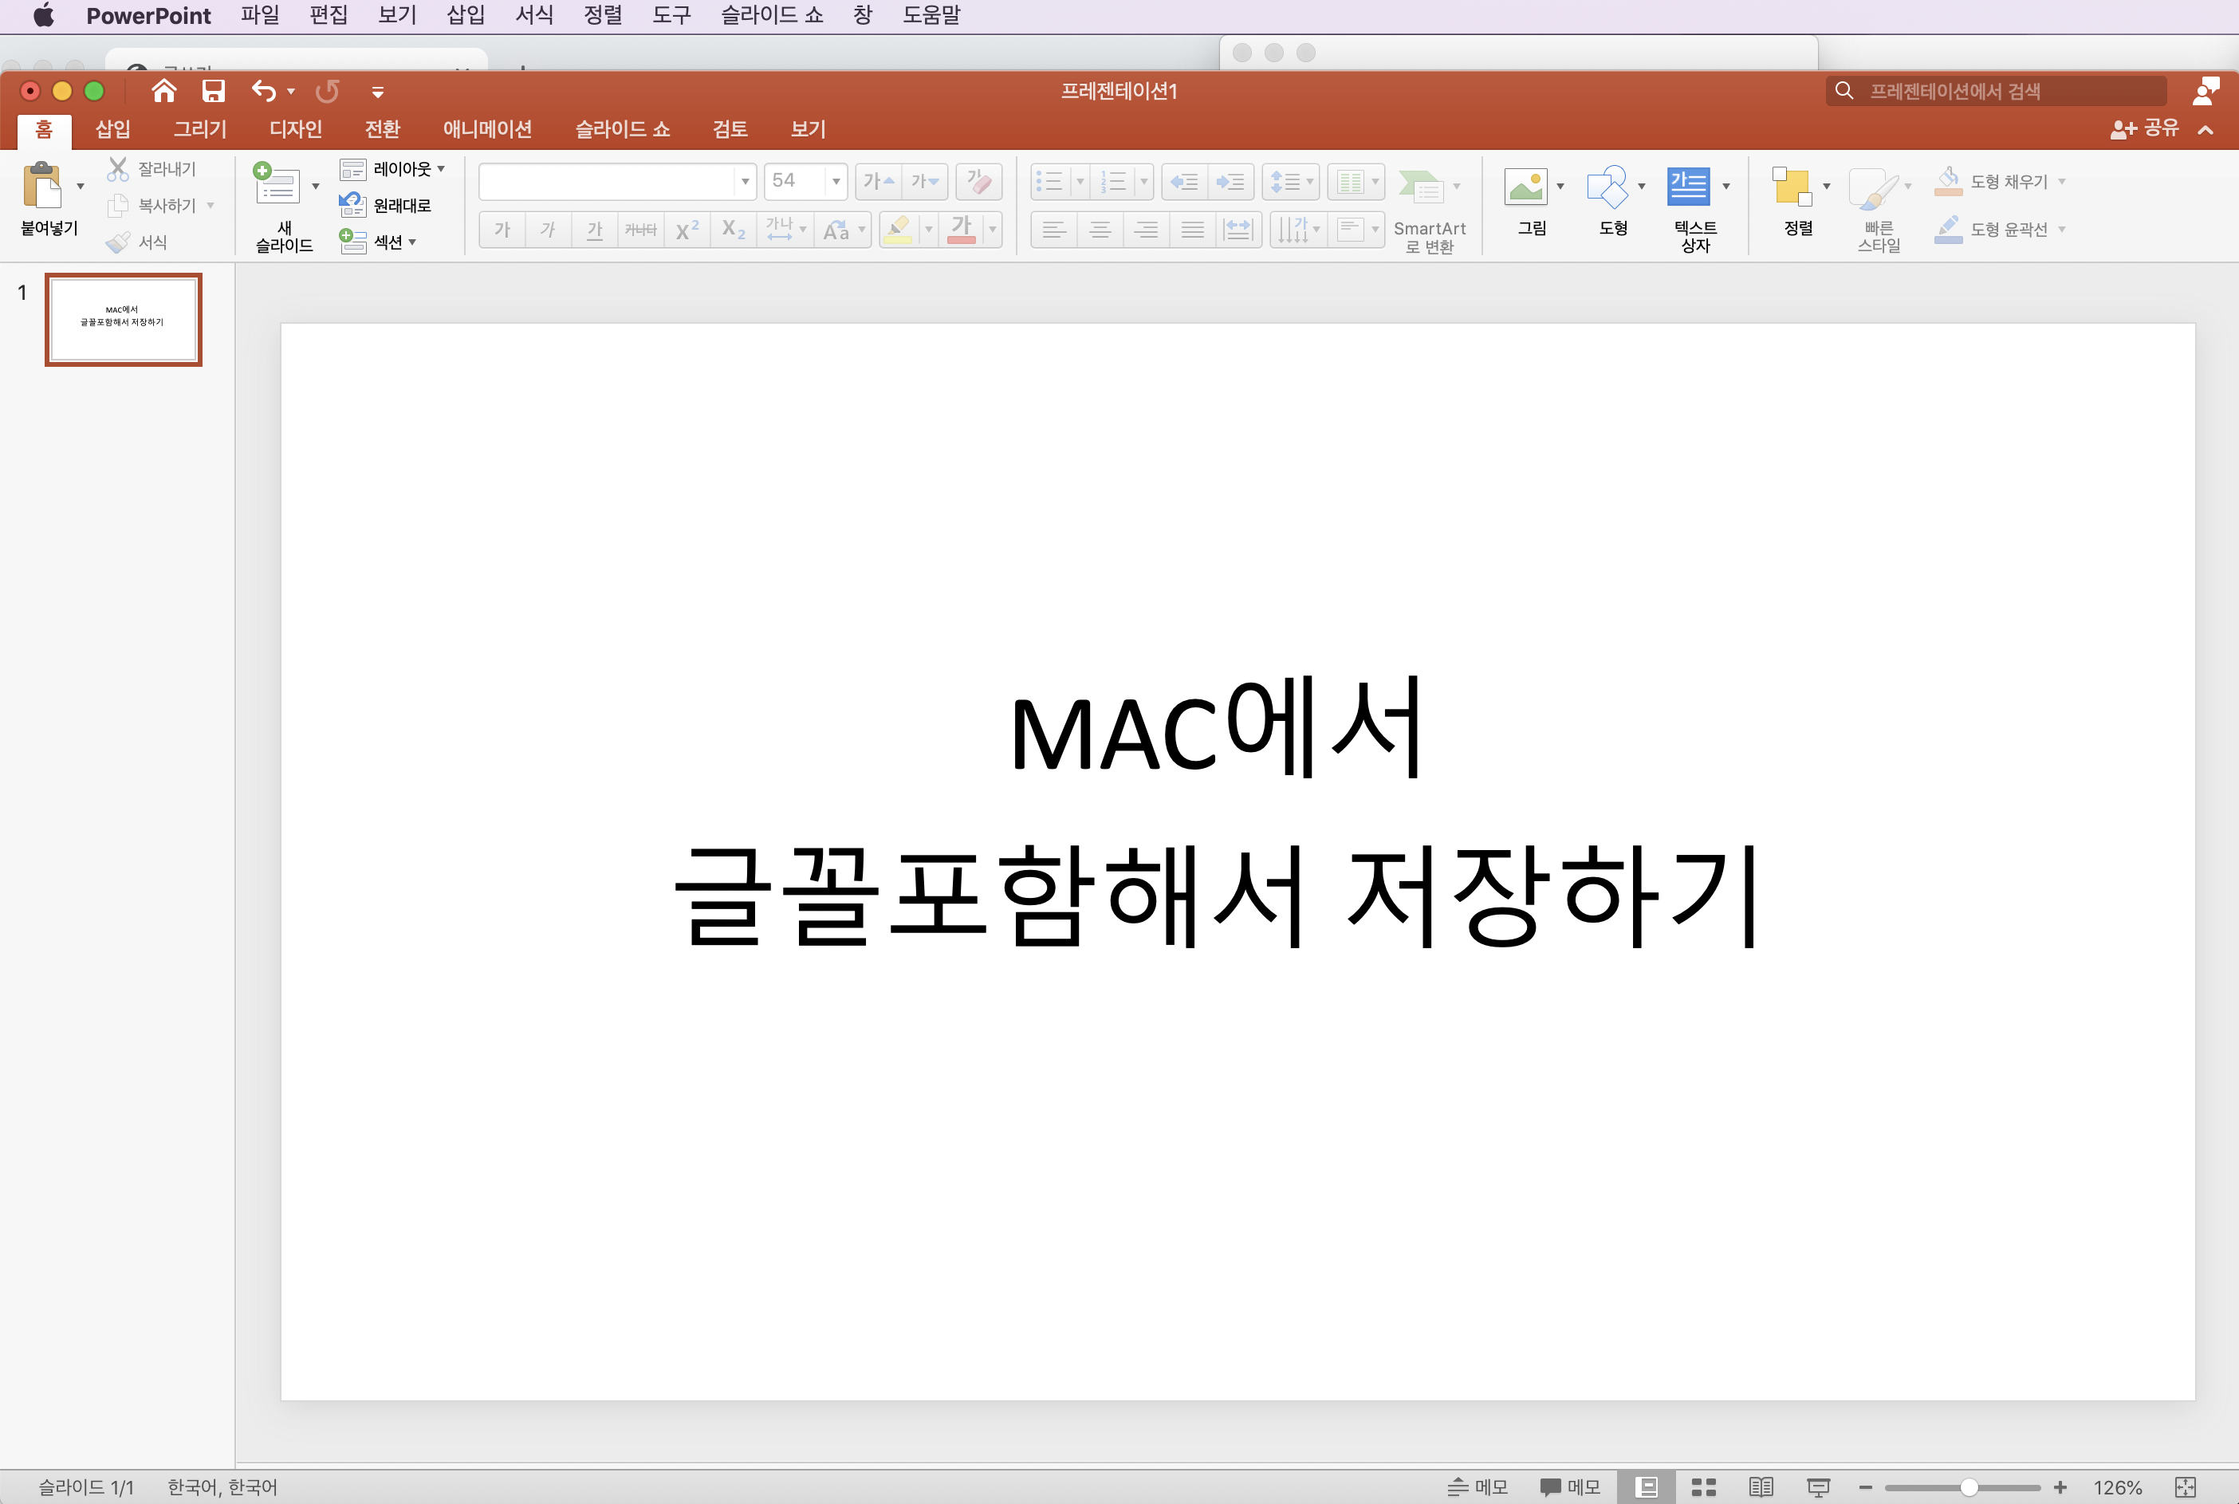Click the 붙여넣기 paste clipboard icon
Image resolution: width=2239 pixels, height=1504 pixels.
pos(41,185)
